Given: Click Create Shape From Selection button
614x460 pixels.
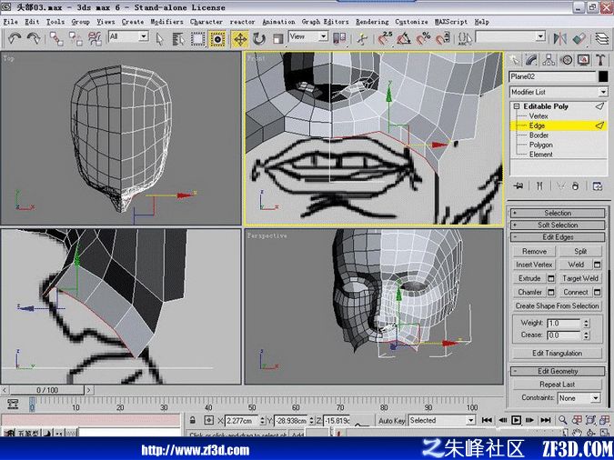Looking at the screenshot, I should [558, 305].
